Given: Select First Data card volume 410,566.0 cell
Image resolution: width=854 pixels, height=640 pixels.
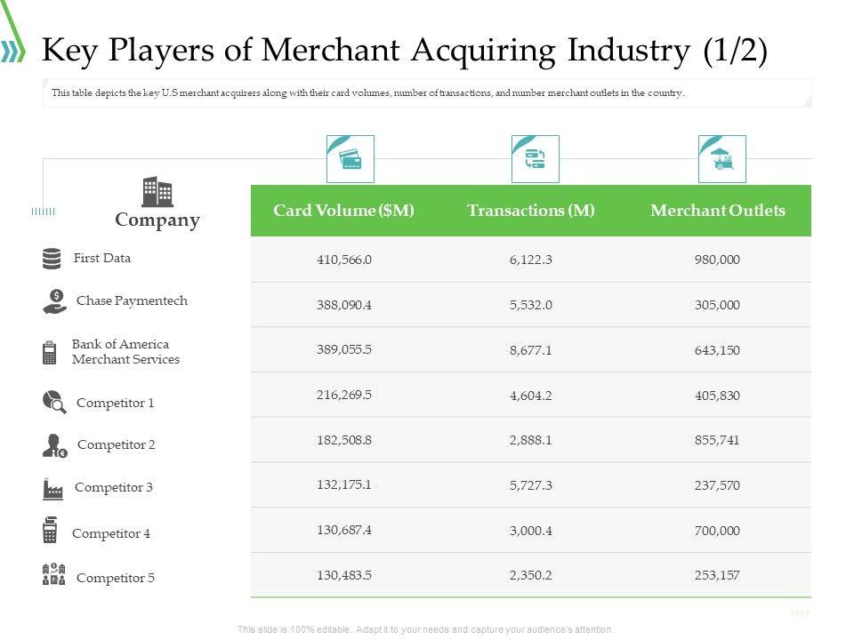Looking at the screenshot, I should point(343,260).
